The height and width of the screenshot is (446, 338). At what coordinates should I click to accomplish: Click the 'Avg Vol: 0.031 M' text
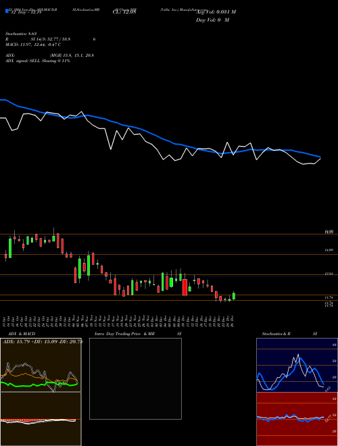216,12
